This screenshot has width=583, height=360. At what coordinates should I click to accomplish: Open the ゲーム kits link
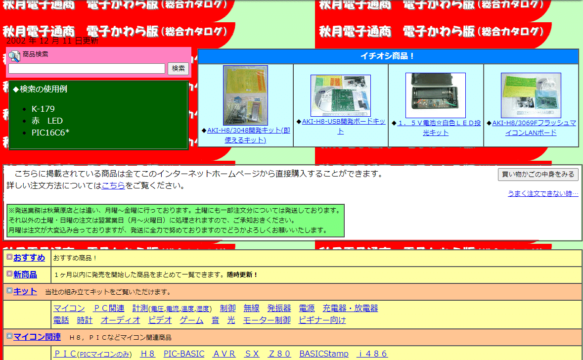[191, 320]
